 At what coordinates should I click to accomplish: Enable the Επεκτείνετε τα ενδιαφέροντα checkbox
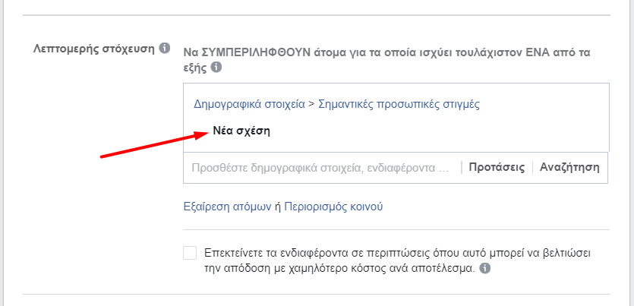click(190, 253)
